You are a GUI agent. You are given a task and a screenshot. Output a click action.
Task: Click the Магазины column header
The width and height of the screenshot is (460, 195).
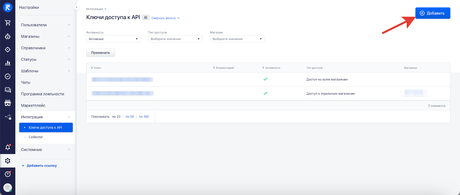(410, 68)
